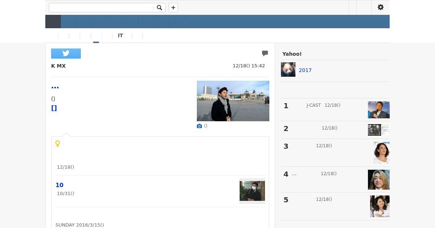Click the ranking number "2"
This screenshot has width=435, height=228.
coord(286,128)
